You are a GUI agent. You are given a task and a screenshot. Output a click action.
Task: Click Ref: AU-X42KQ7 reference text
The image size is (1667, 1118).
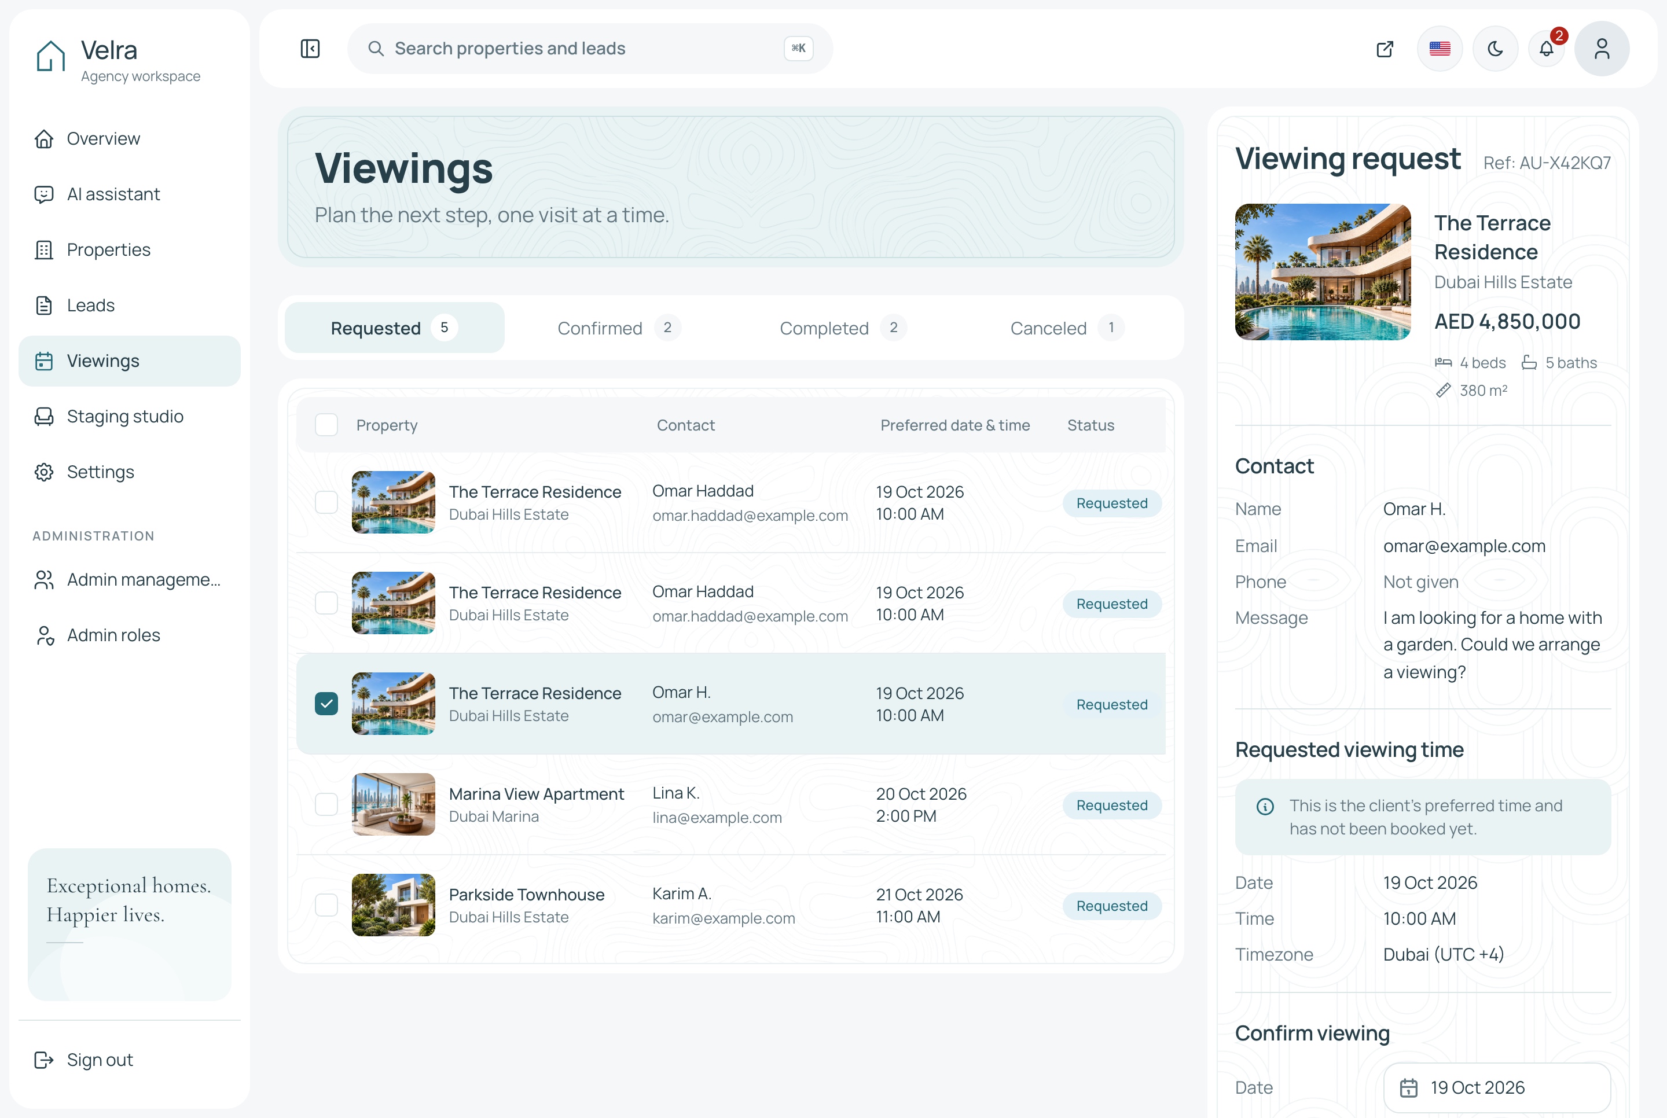(1547, 163)
